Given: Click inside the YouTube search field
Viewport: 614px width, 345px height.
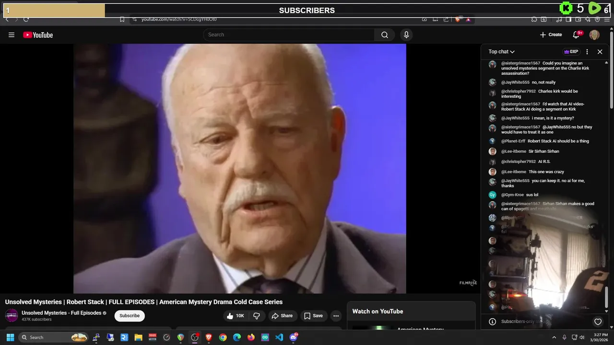Looking at the screenshot, I should [289, 34].
